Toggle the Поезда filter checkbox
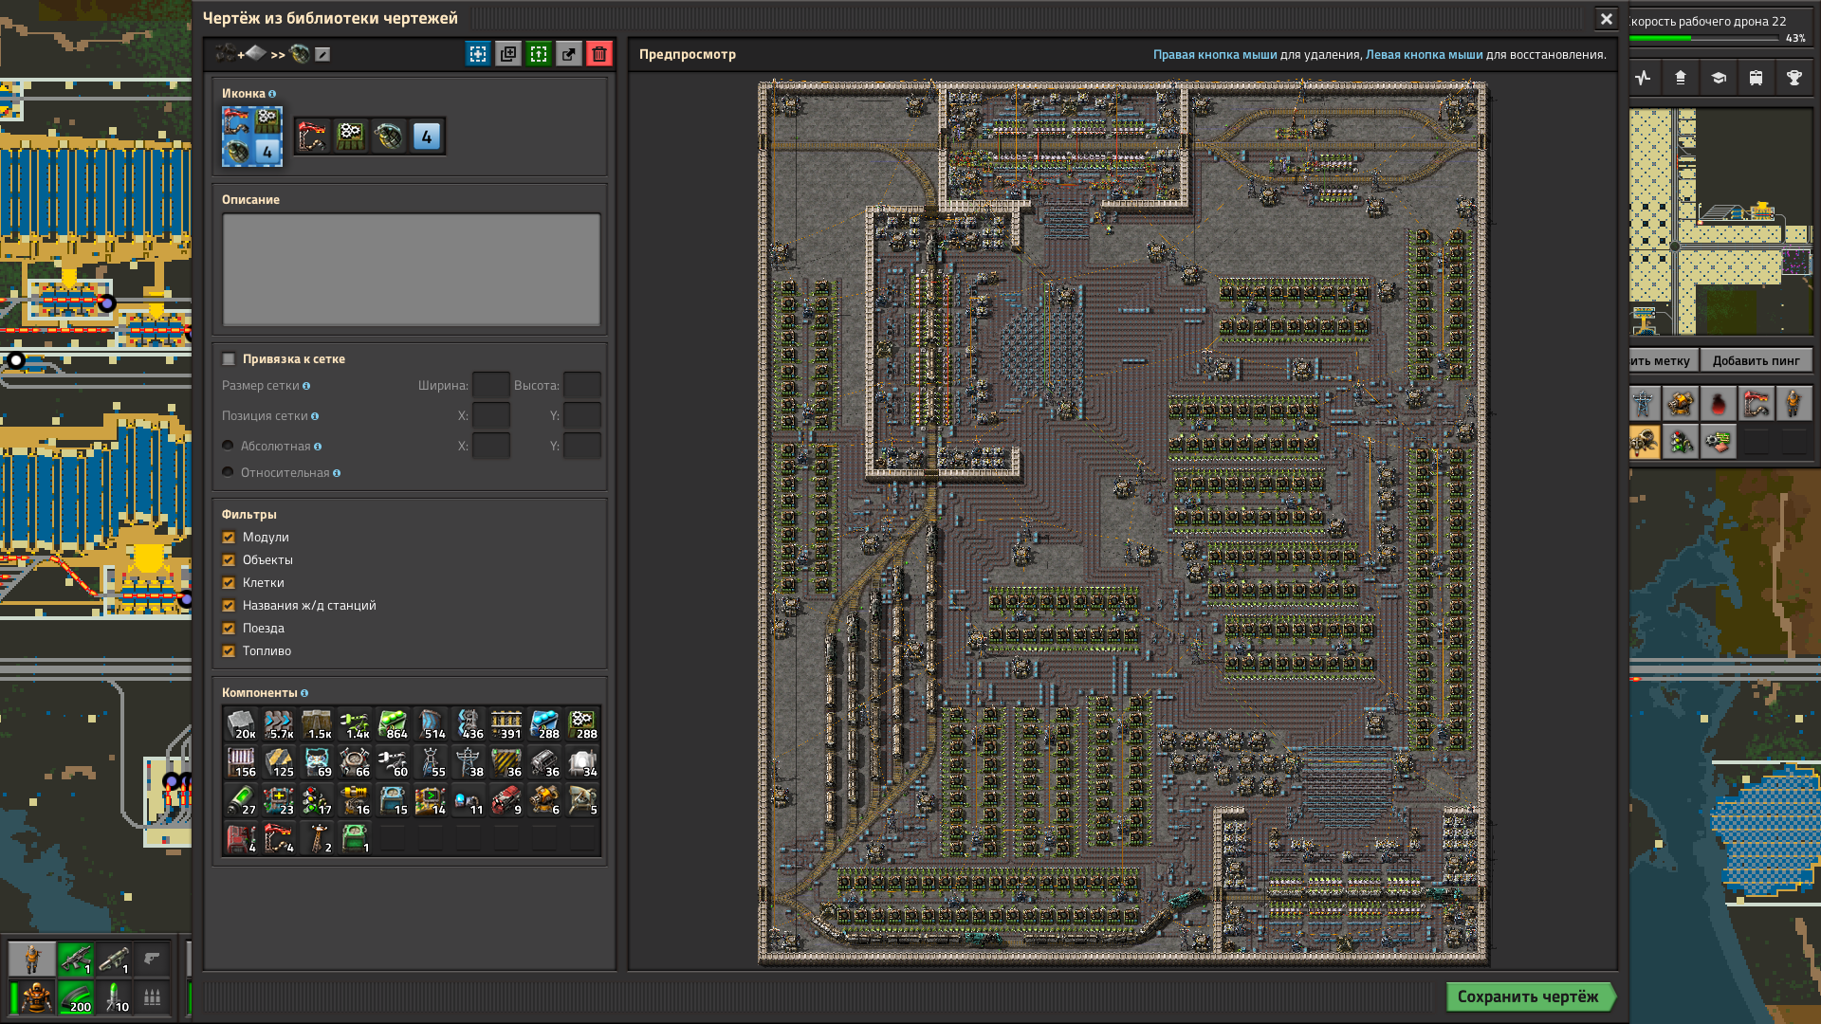 229,629
